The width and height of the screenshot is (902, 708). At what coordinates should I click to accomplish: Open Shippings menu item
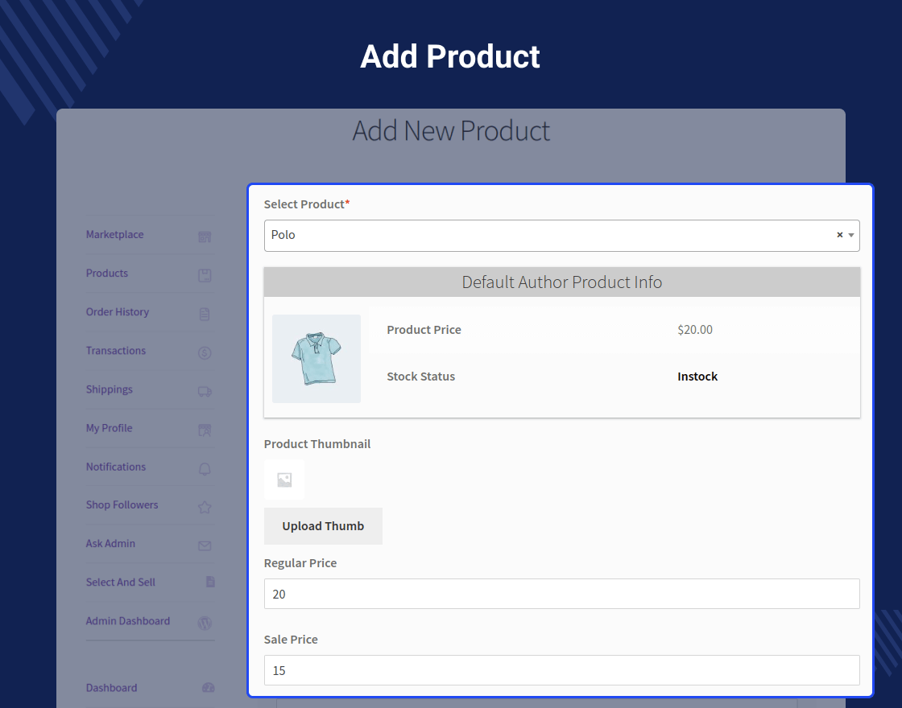[x=110, y=389]
